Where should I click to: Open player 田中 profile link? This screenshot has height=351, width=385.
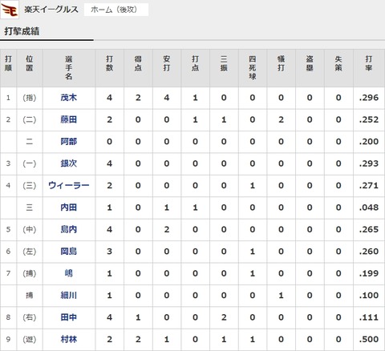69,317
